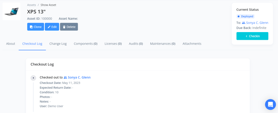Screen dimensions: 278x113
Task: Switch to the Attachments tab
Action: pos(192,44)
